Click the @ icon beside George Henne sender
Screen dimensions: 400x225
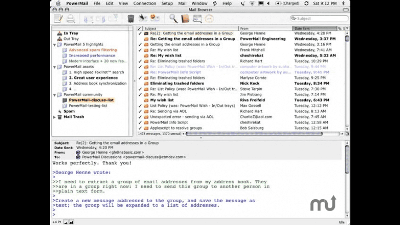[x=78, y=152]
